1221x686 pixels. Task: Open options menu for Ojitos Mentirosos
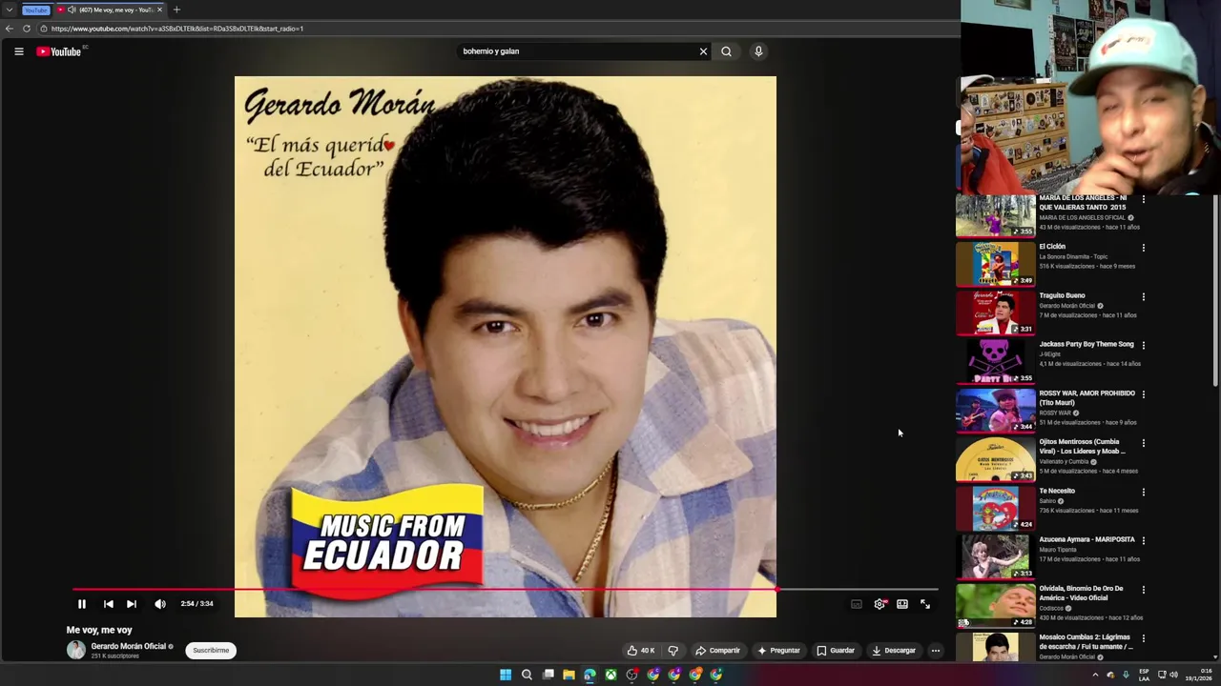(1144, 443)
